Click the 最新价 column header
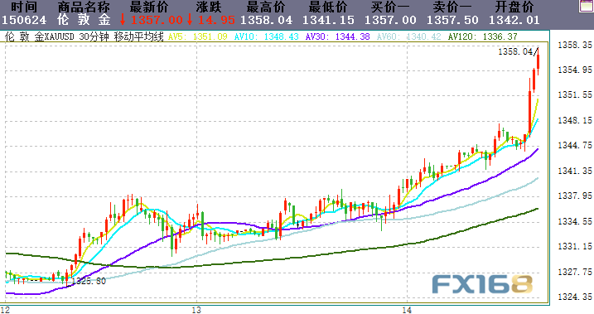 pos(149,7)
